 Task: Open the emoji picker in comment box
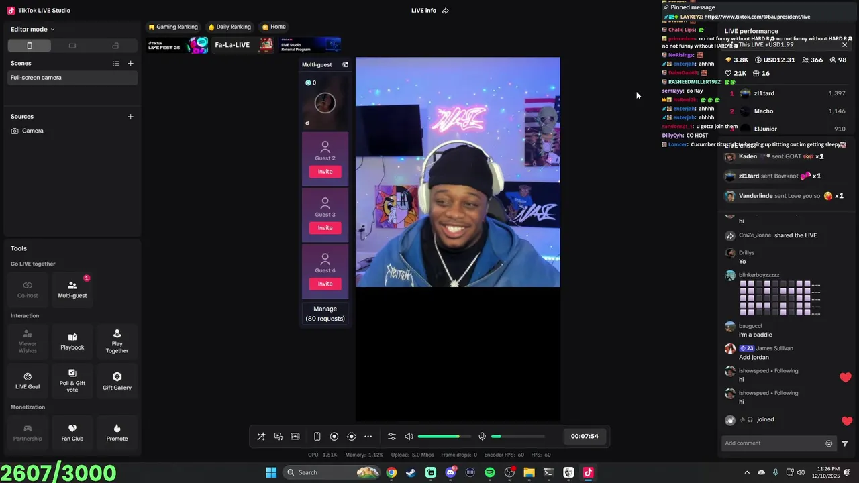(x=829, y=443)
